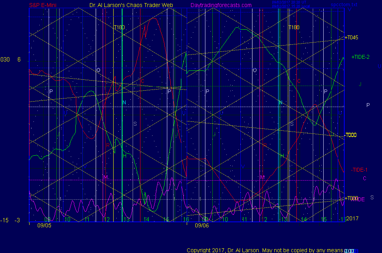Screen dimensions: 382x253
Task: Click the cyan N marker in 09/05 panel
Action: click(x=124, y=102)
